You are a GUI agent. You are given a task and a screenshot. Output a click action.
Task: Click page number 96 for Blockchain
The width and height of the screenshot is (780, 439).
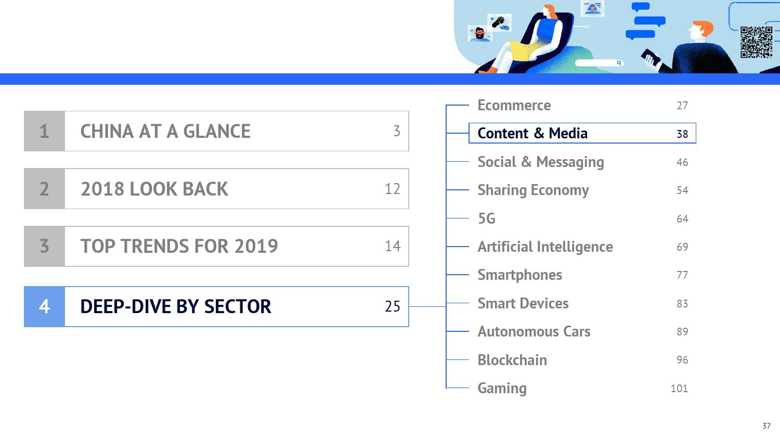[682, 360]
